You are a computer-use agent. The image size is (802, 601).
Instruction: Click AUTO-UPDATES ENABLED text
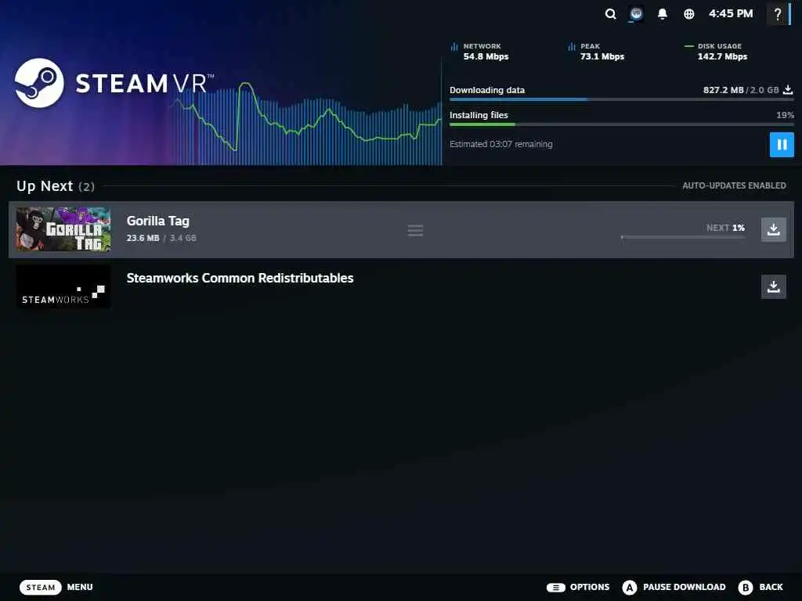(x=735, y=185)
